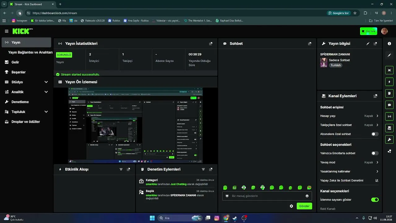Open Yayın Bağlantısı ve Anahtarı page
396x223 pixels.
point(30,52)
